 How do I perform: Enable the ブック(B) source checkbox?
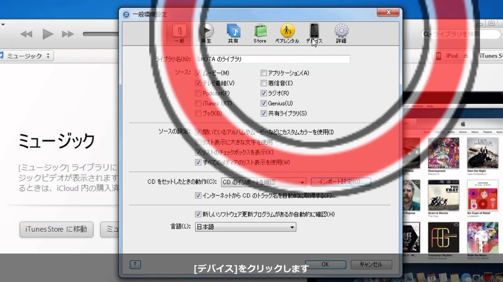(198, 114)
